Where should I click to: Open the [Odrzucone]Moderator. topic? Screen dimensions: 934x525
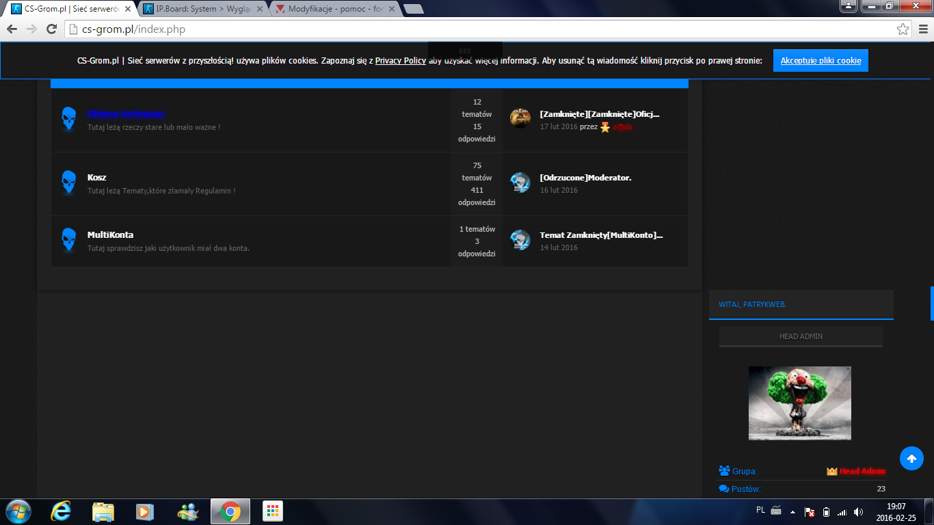pos(585,178)
